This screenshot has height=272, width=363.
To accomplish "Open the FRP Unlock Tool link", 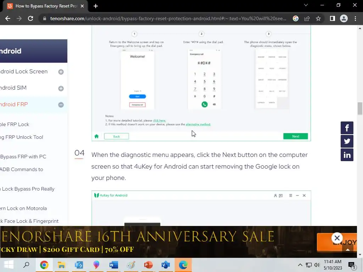I will (22, 137).
